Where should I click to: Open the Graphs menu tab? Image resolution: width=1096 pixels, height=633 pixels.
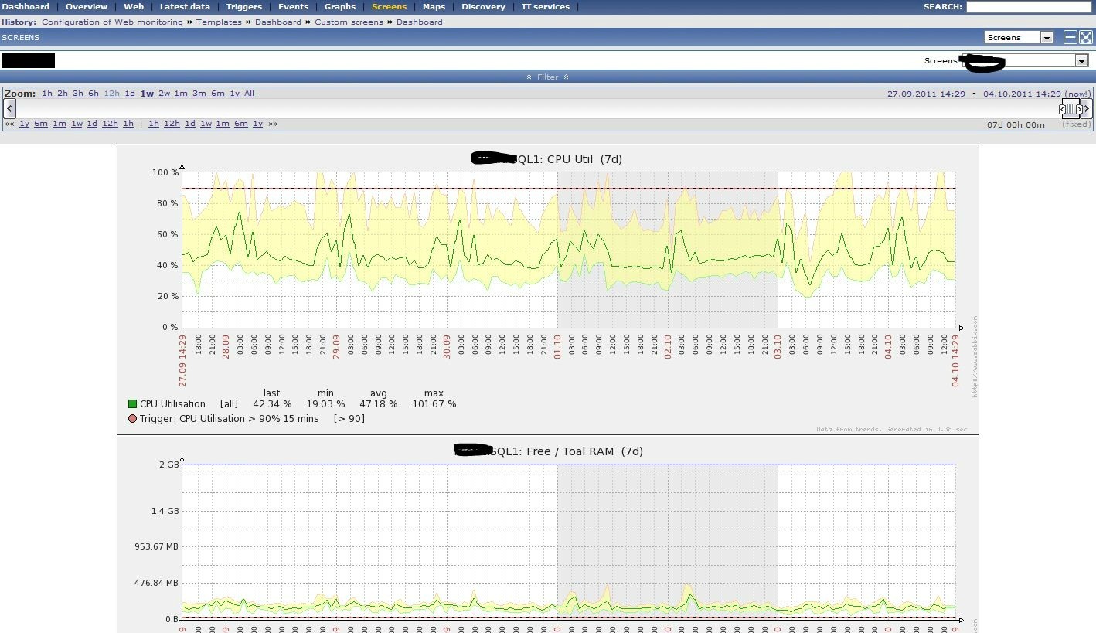click(x=340, y=6)
